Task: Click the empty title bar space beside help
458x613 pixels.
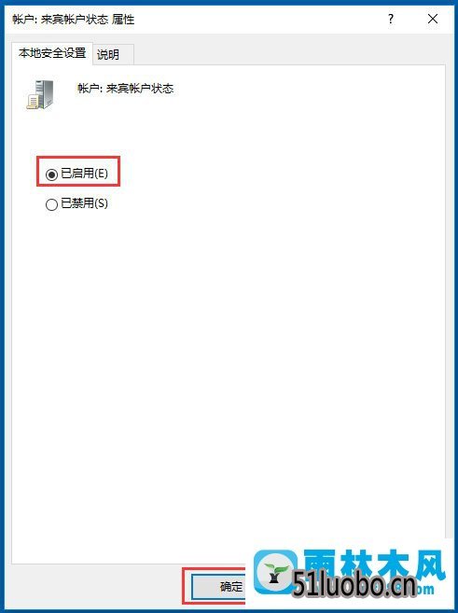Action: point(258,19)
